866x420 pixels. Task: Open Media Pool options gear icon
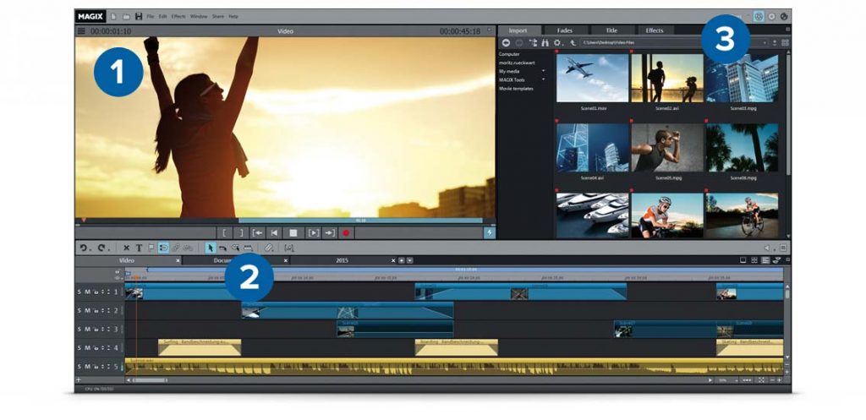pos(558,42)
